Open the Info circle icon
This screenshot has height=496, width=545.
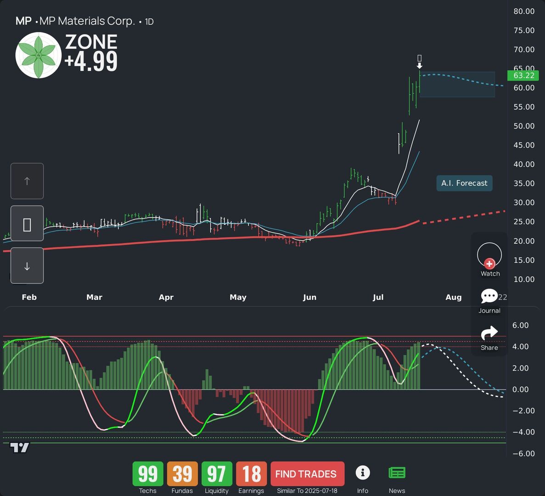tap(363, 473)
